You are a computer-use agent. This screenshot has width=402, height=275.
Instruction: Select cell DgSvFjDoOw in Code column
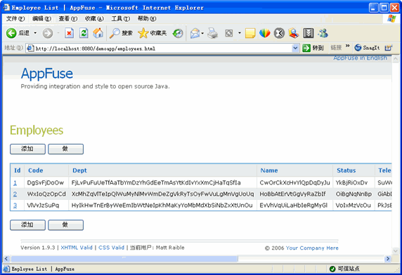pos(46,182)
